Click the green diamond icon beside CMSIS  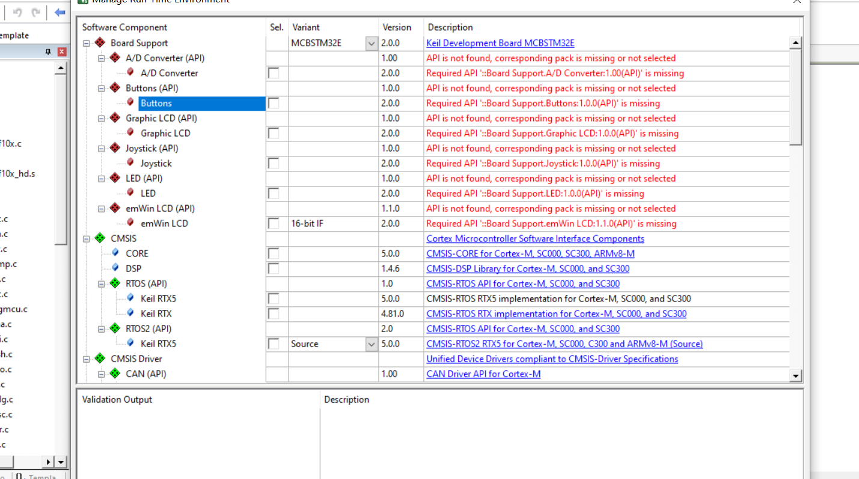click(x=100, y=238)
